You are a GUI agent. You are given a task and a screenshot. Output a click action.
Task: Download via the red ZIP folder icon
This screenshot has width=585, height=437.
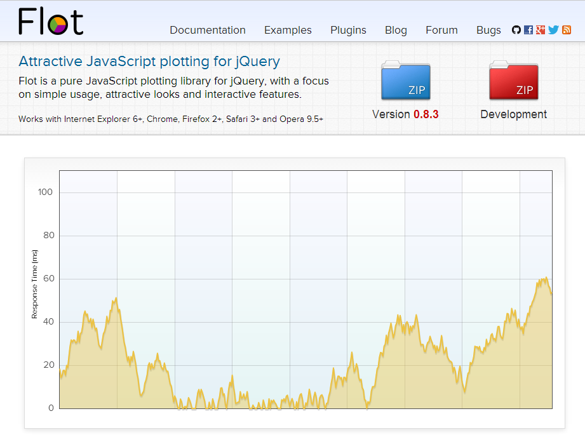(514, 80)
